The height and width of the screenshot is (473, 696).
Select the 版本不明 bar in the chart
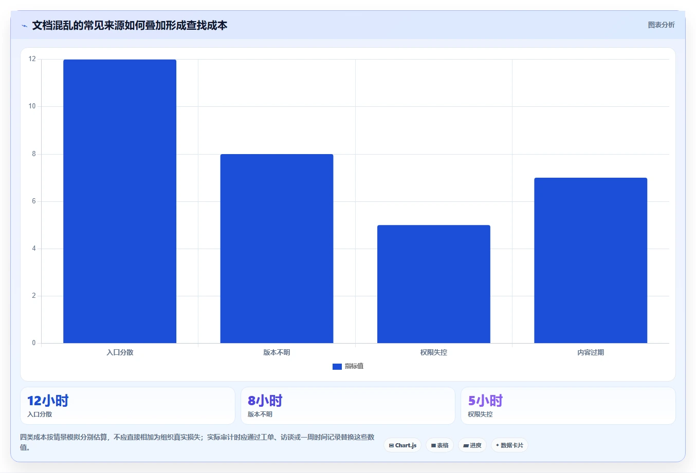(x=277, y=249)
